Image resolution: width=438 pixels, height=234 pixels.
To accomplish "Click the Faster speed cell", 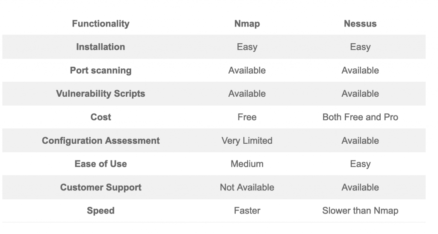I will (x=247, y=210).
